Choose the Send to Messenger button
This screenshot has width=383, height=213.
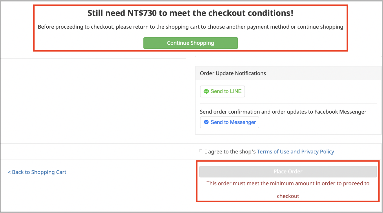click(229, 122)
